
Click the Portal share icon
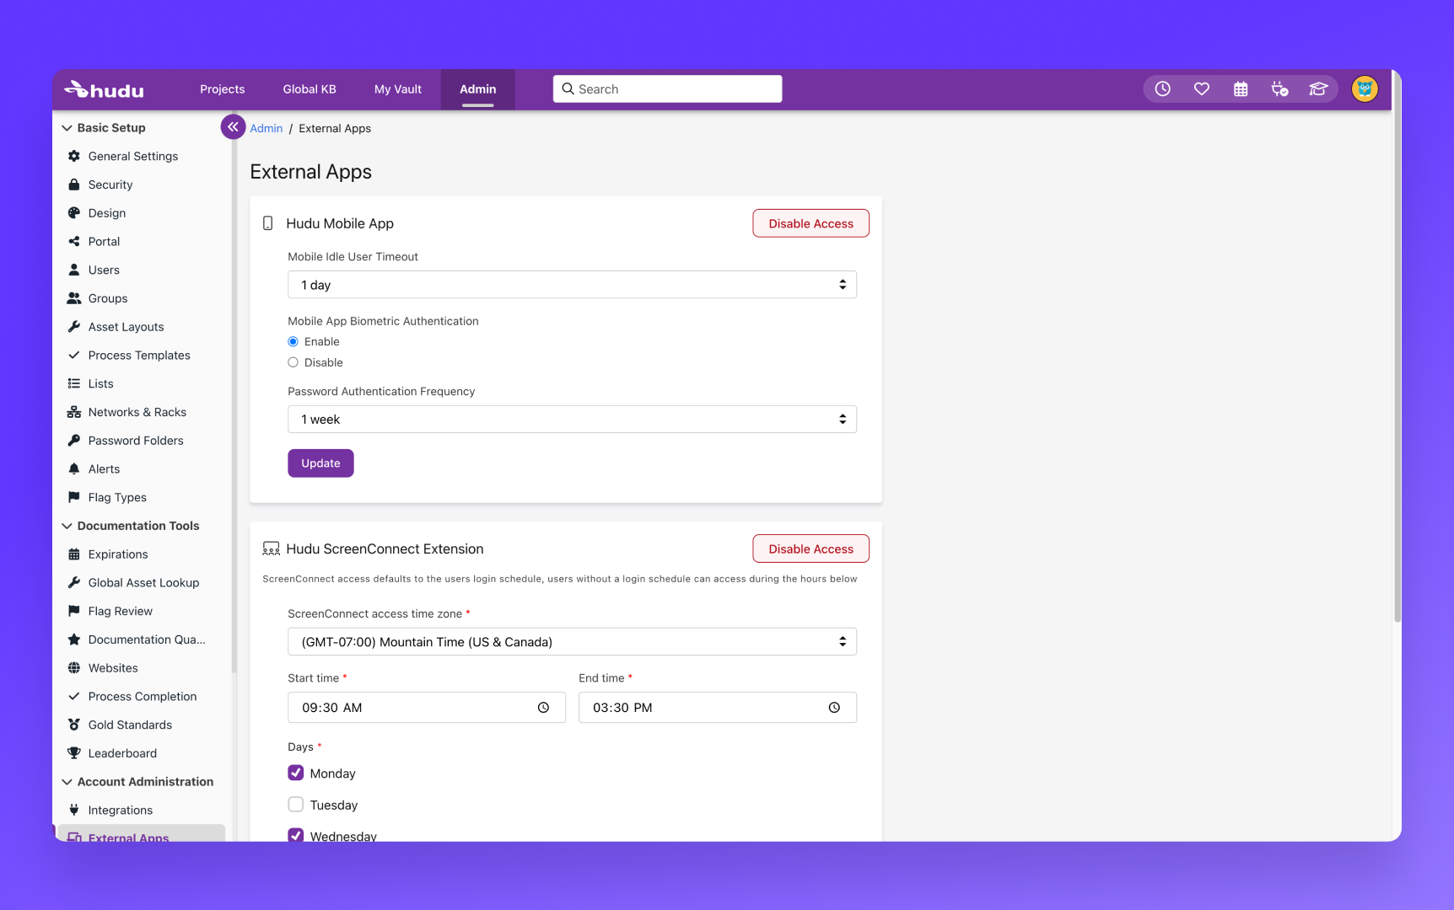point(74,241)
